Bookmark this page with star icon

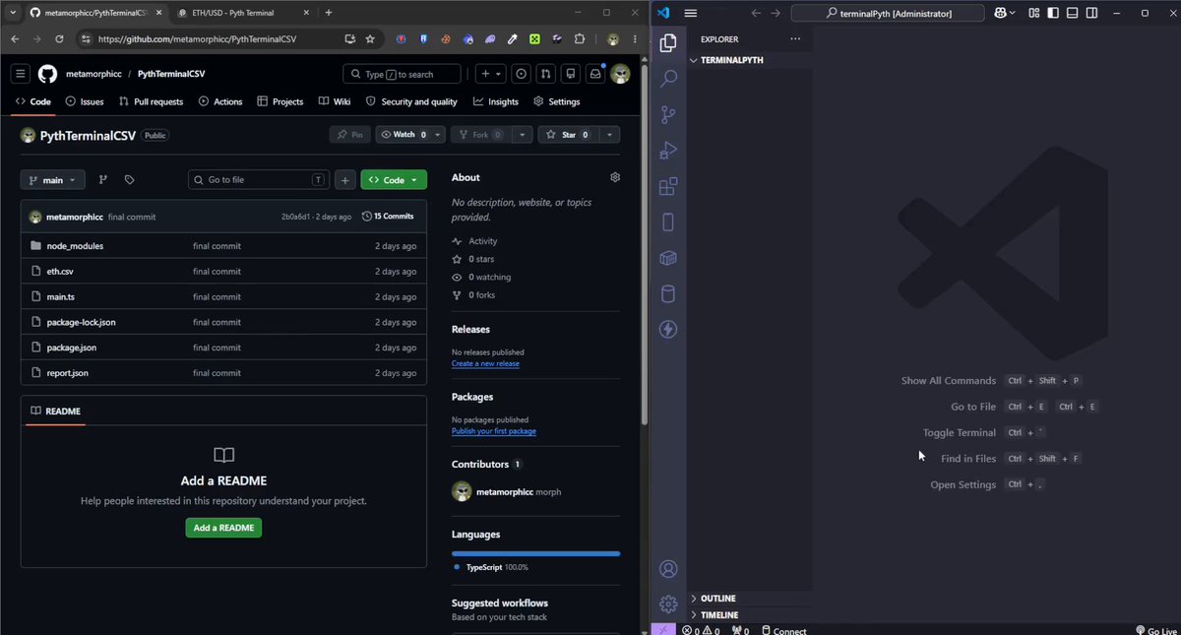370,39
